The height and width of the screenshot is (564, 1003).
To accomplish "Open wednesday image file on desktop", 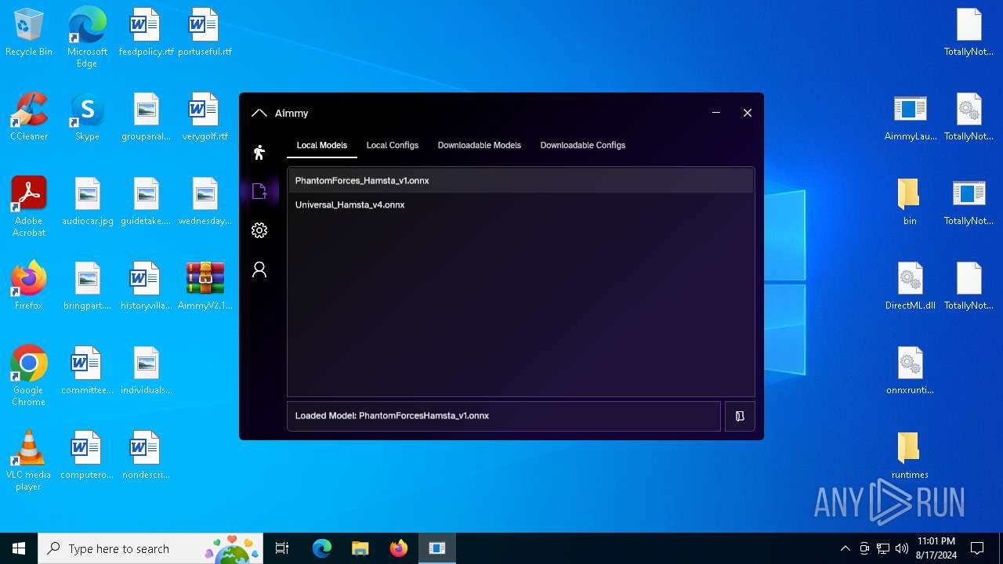I will point(205,202).
